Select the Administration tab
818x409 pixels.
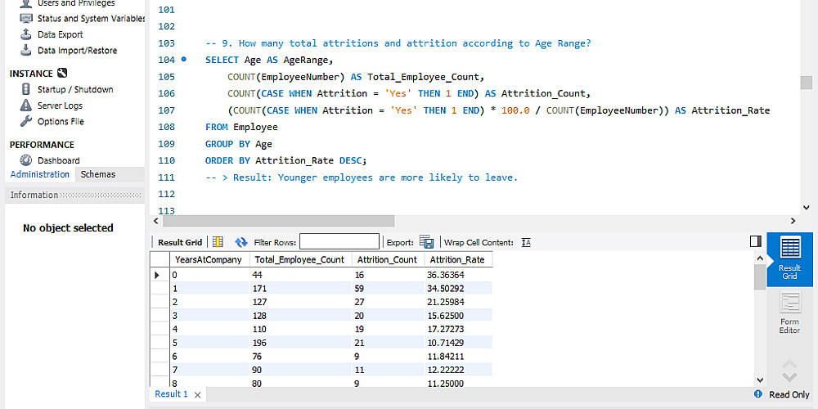point(40,174)
